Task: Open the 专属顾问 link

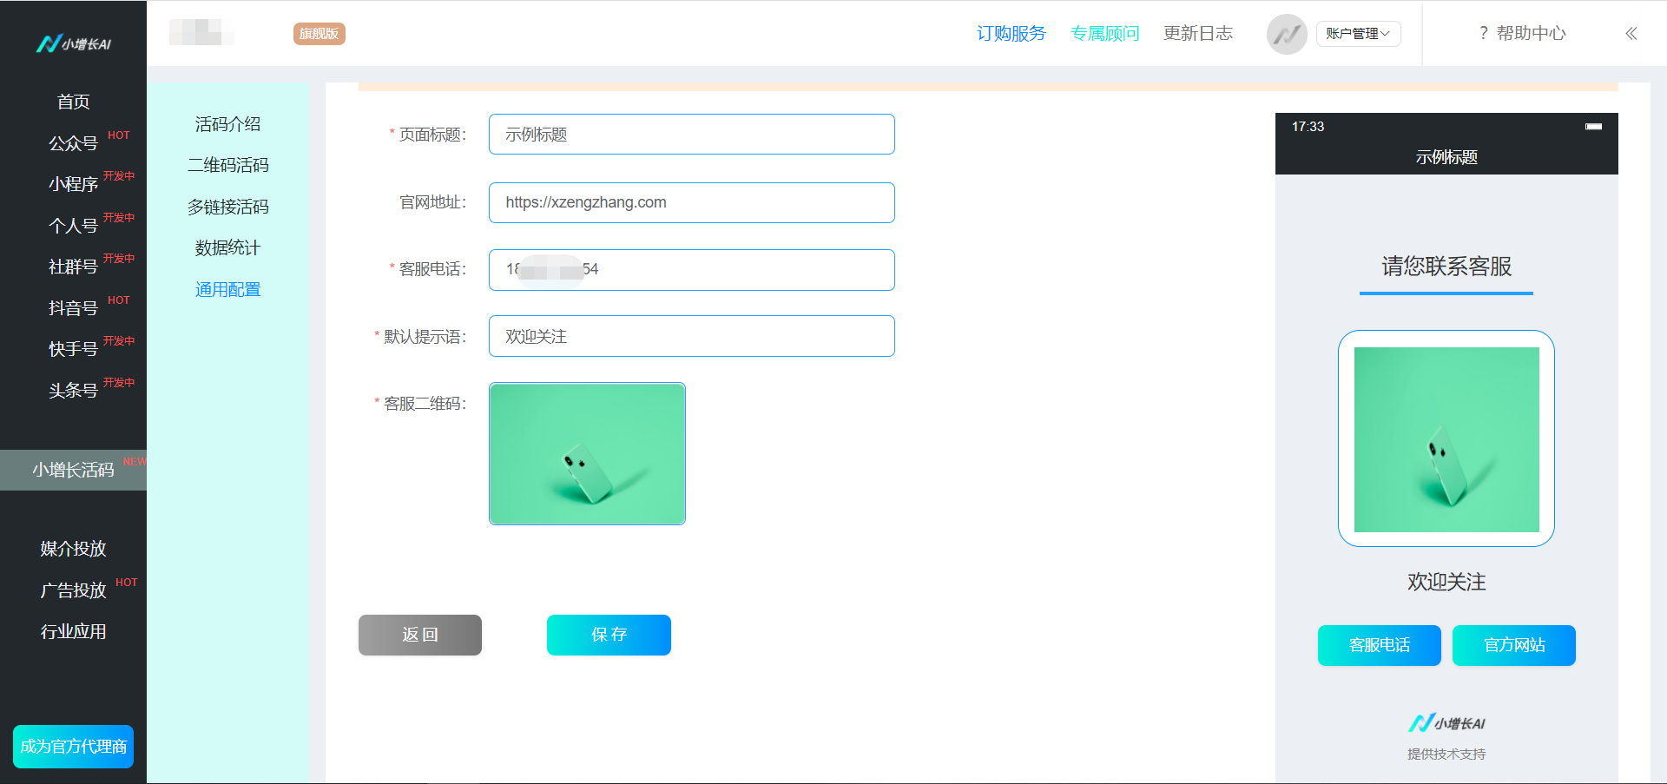Action: pos(1104,34)
